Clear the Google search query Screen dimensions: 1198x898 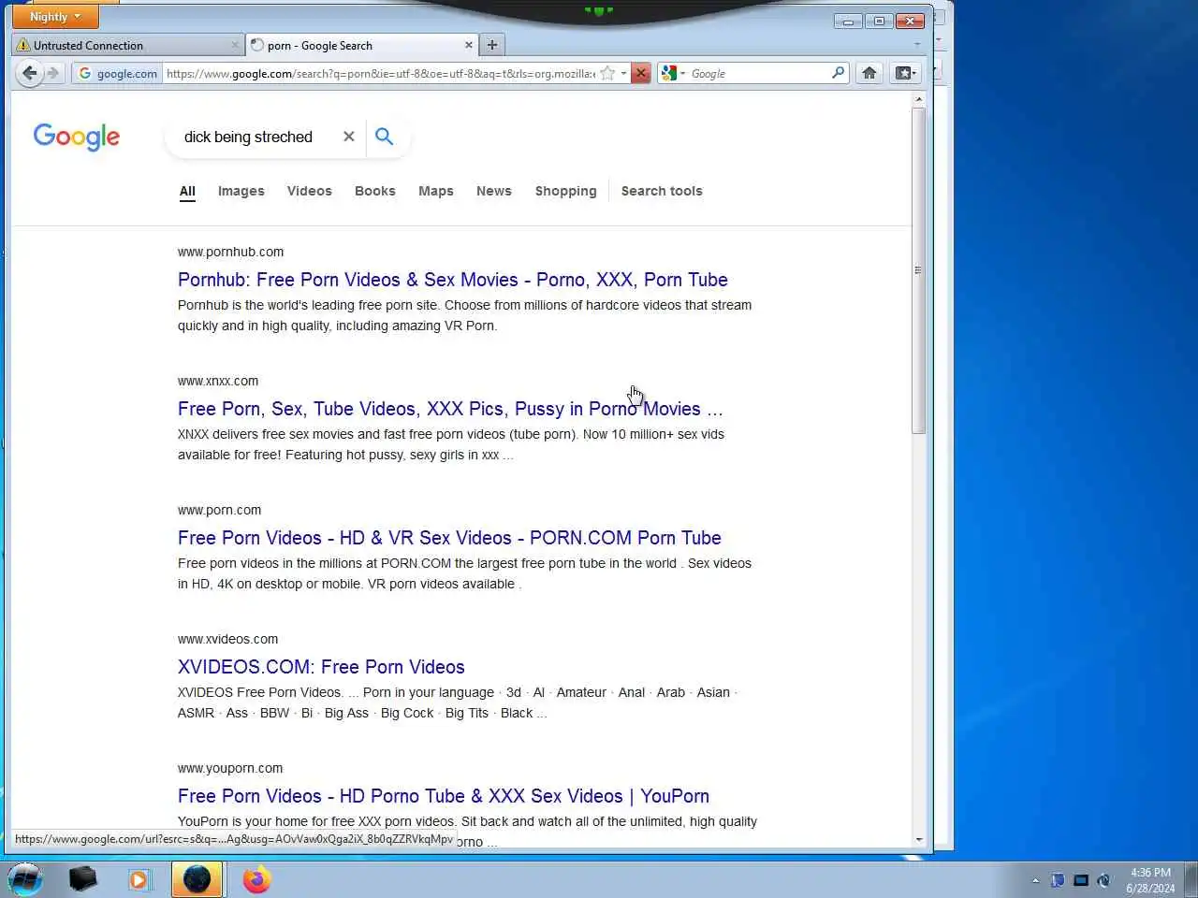pos(349,137)
